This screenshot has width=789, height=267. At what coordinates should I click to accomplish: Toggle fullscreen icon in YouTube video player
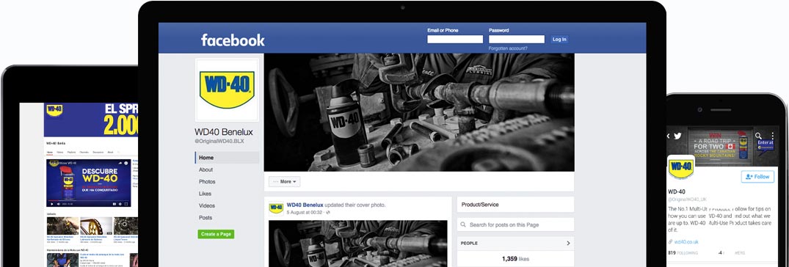click(127, 204)
